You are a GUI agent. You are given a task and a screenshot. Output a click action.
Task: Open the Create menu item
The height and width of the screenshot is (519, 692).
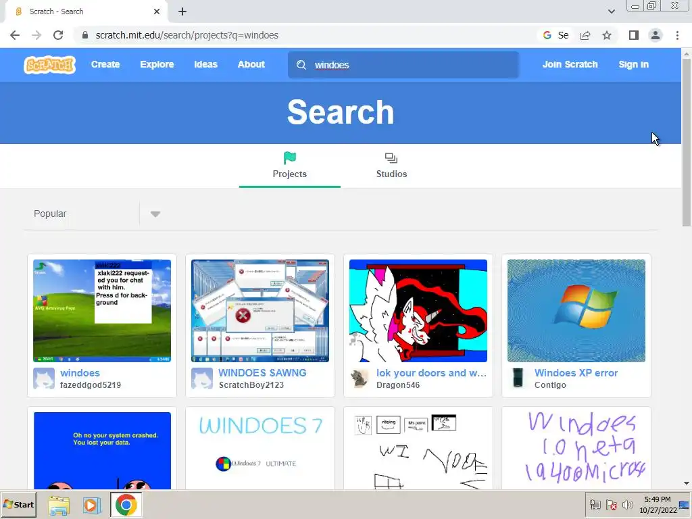pos(105,64)
